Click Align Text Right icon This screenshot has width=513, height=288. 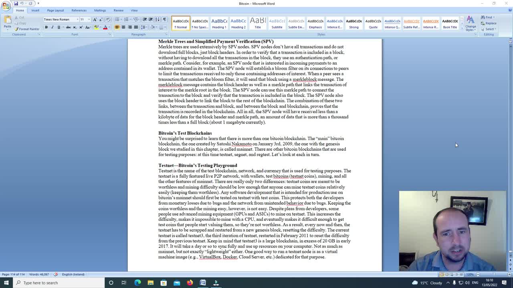click(129, 27)
